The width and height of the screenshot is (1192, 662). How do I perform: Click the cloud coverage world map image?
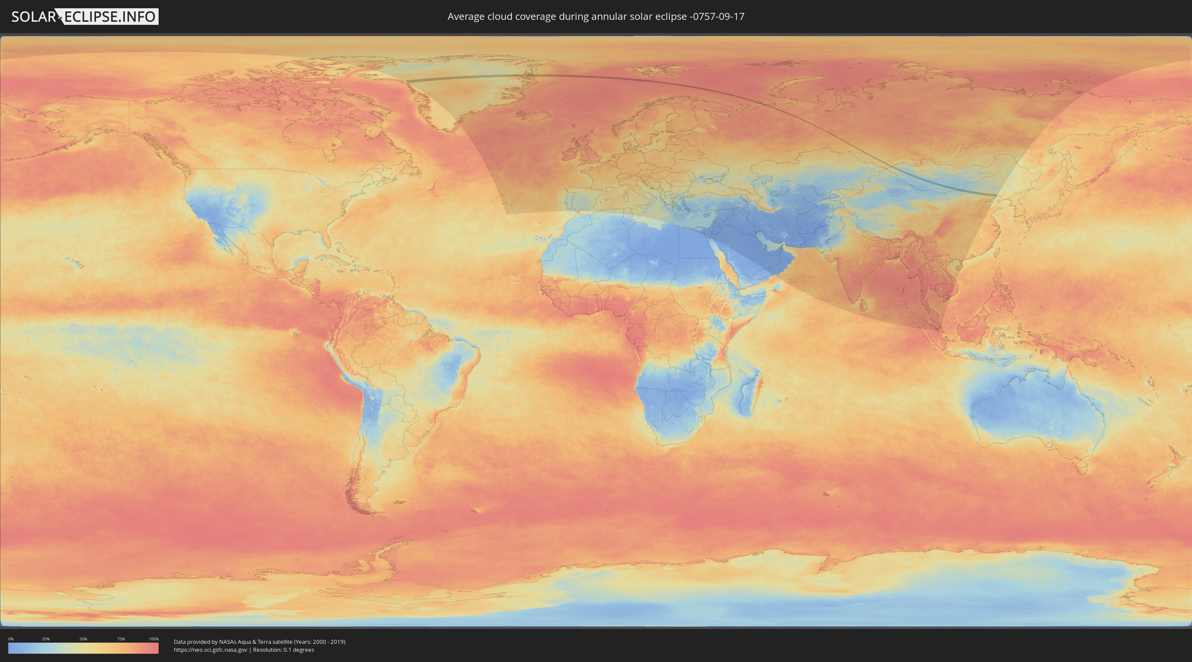(596, 331)
